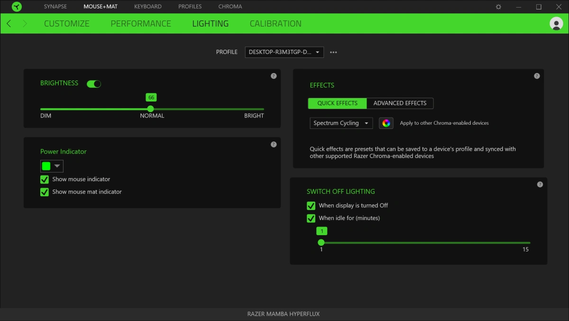The width and height of the screenshot is (569, 321).
Task: Uncheck When display is turned Off
Action: pos(311,206)
